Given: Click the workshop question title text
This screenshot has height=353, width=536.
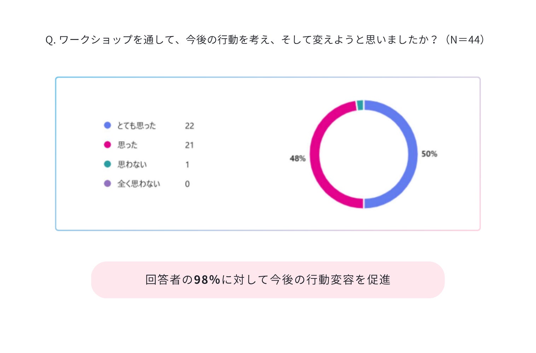Looking at the screenshot, I should tap(265, 40).
